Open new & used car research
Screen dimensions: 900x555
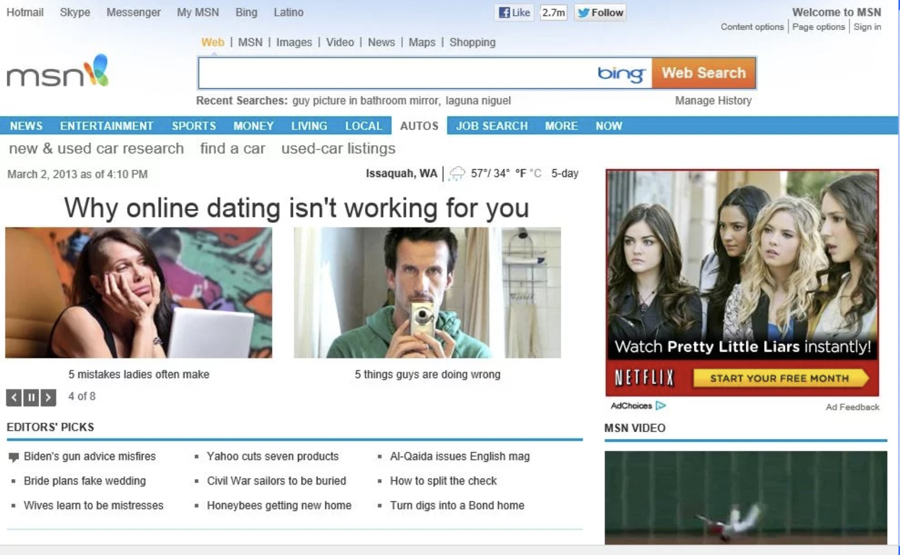pyautogui.click(x=96, y=149)
